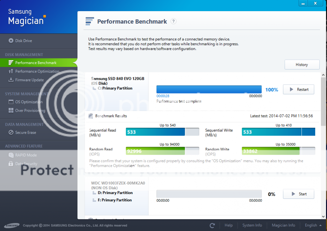Start benchmark for WDC WD1003FZEX disk
Viewport: 327px width, 231px height.
tap(298, 194)
